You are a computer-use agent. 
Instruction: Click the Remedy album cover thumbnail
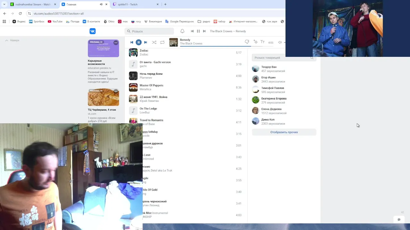pos(173,42)
